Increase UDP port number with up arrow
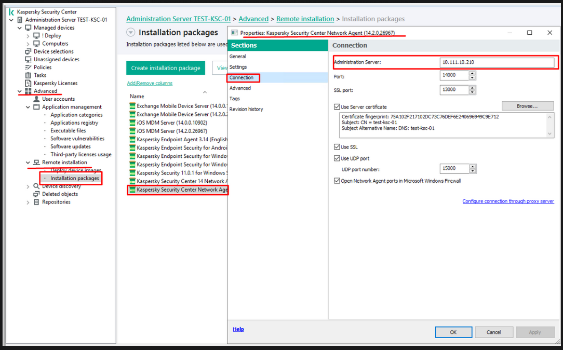This screenshot has height=350, width=563. [473, 166]
